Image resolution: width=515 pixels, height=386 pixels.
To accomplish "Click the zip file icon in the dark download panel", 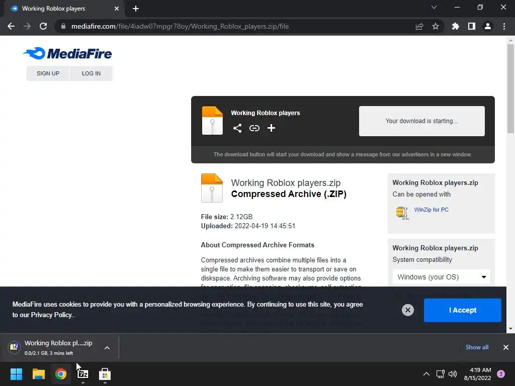I will point(212,121).
